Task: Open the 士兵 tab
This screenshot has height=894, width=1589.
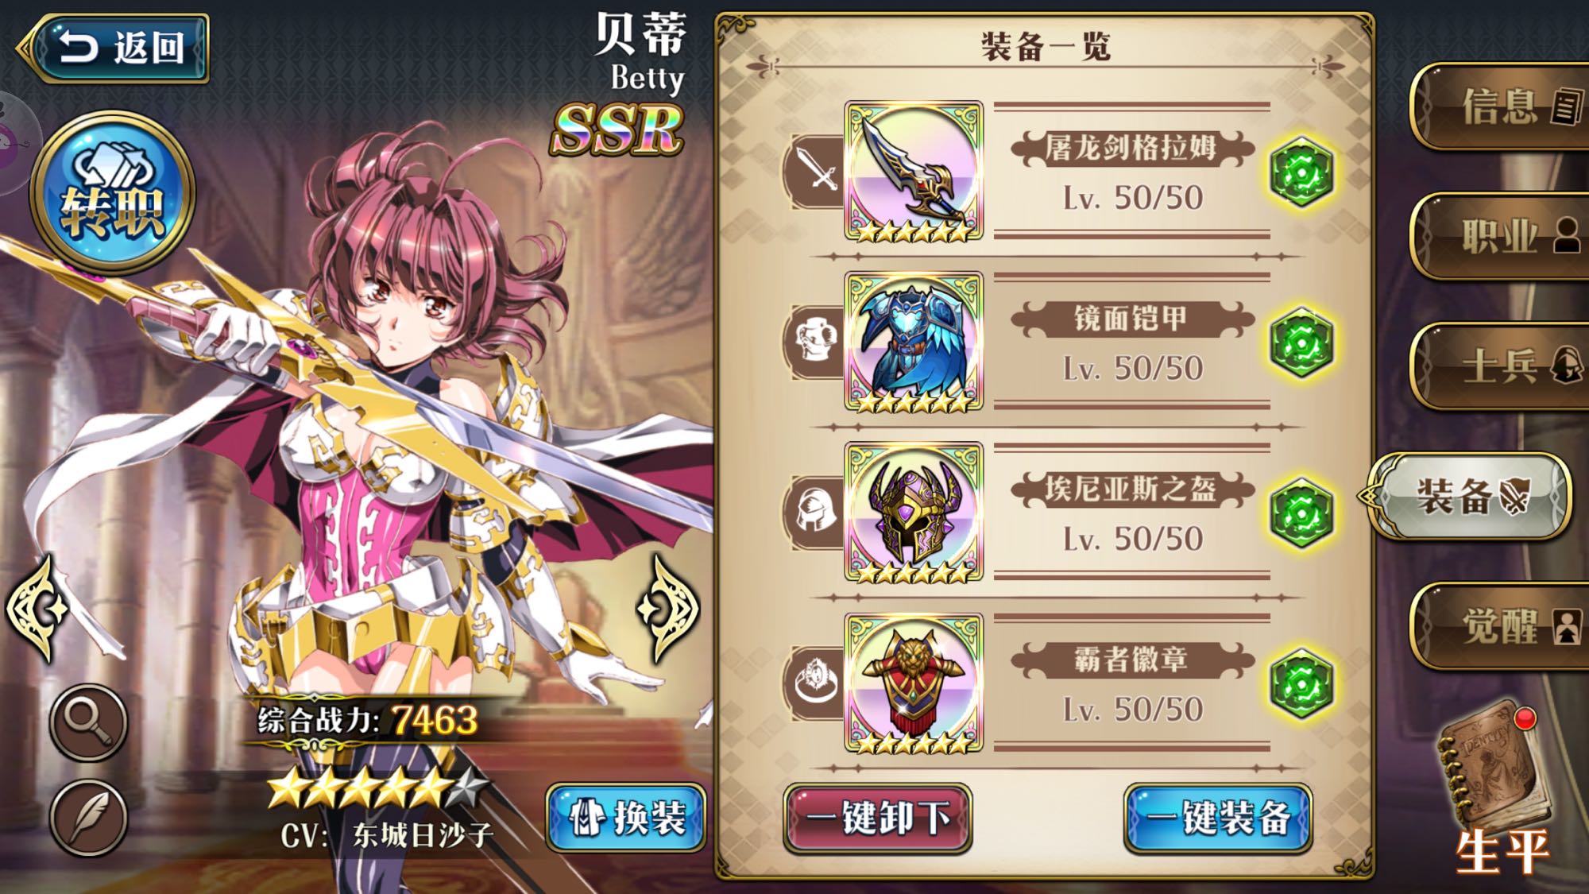Action: click(x=1500, y=366)
